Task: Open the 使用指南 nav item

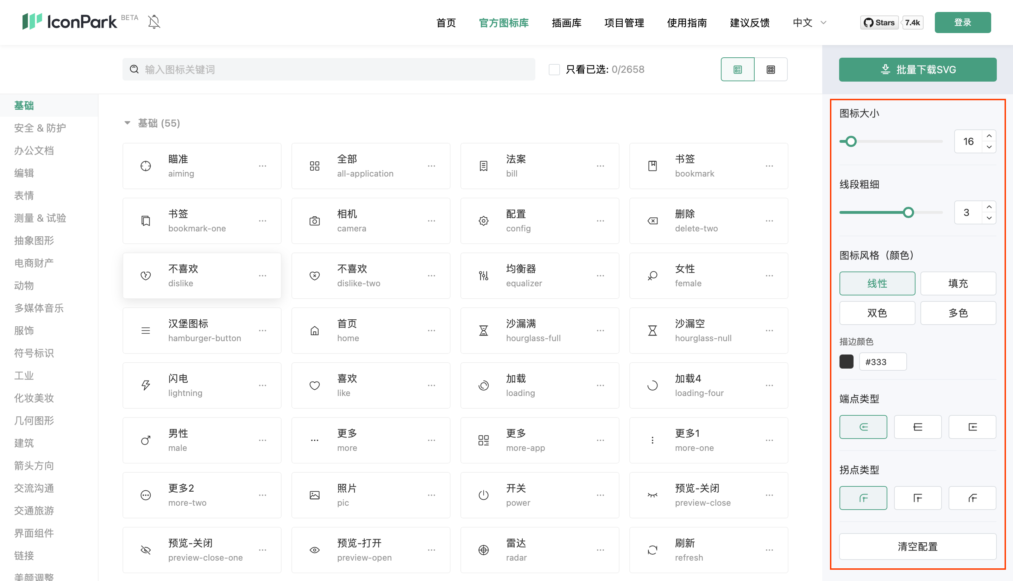Action: pyautogui.click(x=687, y=23)
